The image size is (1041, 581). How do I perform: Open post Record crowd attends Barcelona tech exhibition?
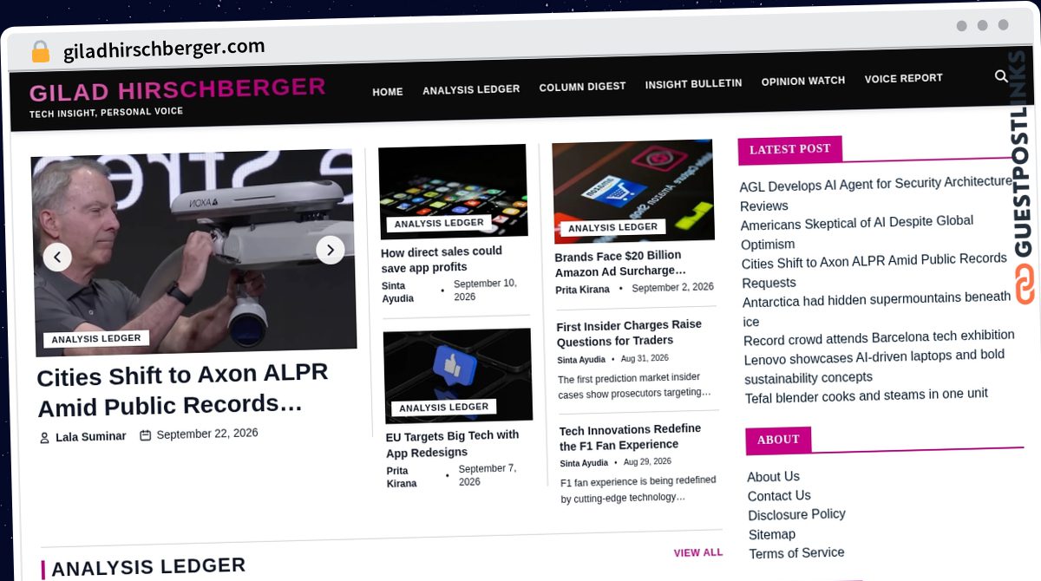879,337
